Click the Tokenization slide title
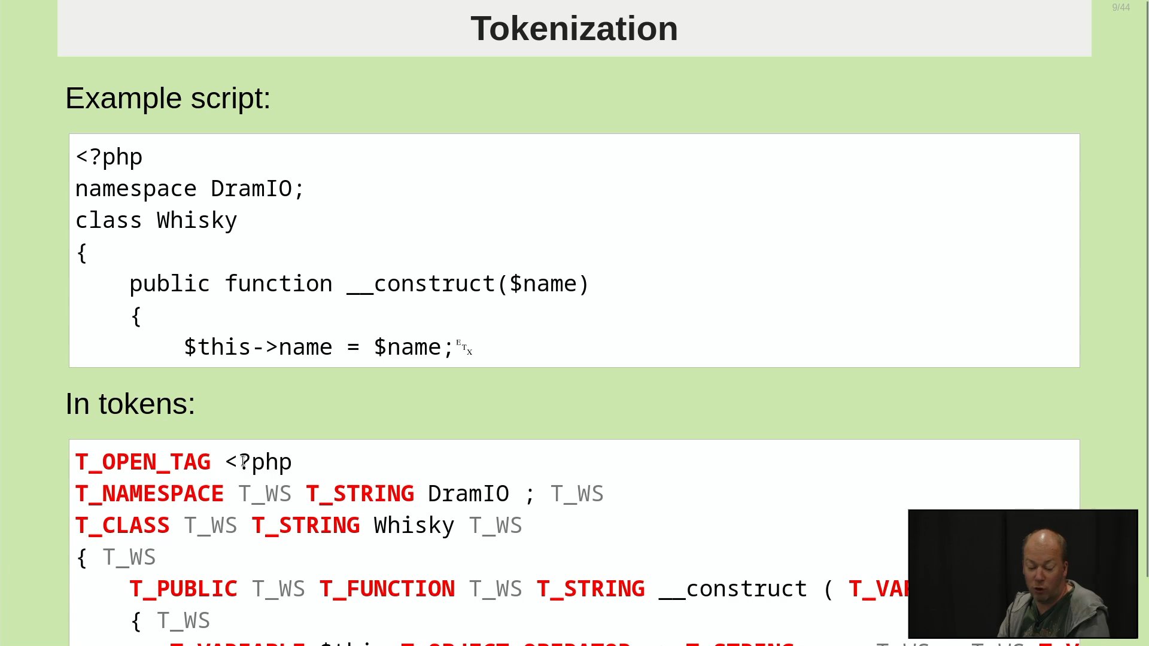 click(x=574, y=29)
